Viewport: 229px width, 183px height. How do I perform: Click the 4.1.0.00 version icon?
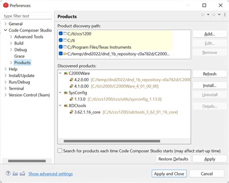coord(72,86)
